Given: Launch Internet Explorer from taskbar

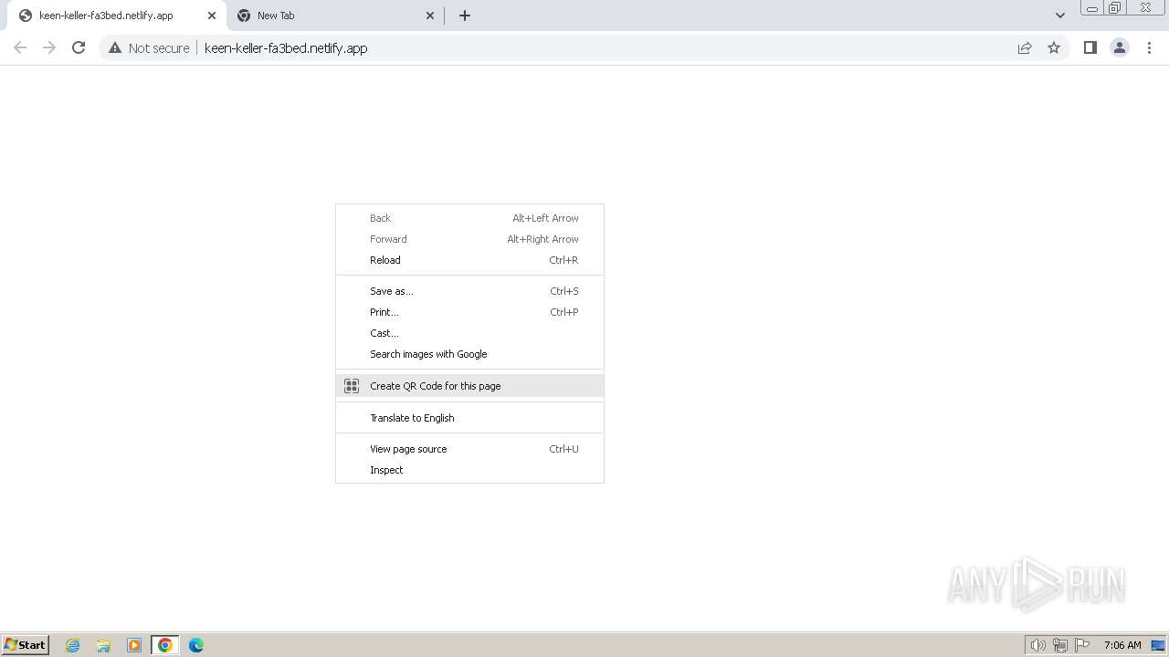Looking at the screenshot, I should (x=73, y=645).
